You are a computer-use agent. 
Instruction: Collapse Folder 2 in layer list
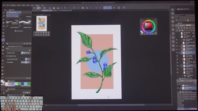[x=182, y=40]
